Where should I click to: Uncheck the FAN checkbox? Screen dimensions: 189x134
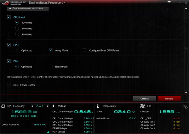click(x=9, y=61)
